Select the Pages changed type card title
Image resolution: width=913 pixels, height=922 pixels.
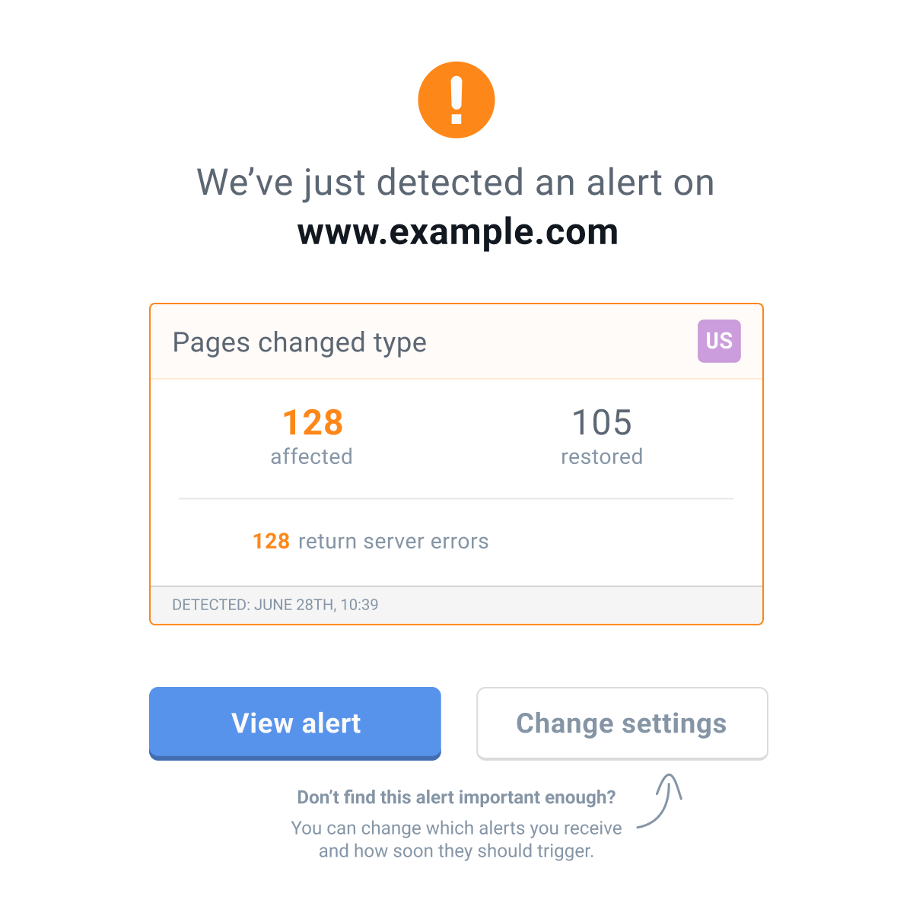[299, 343]
